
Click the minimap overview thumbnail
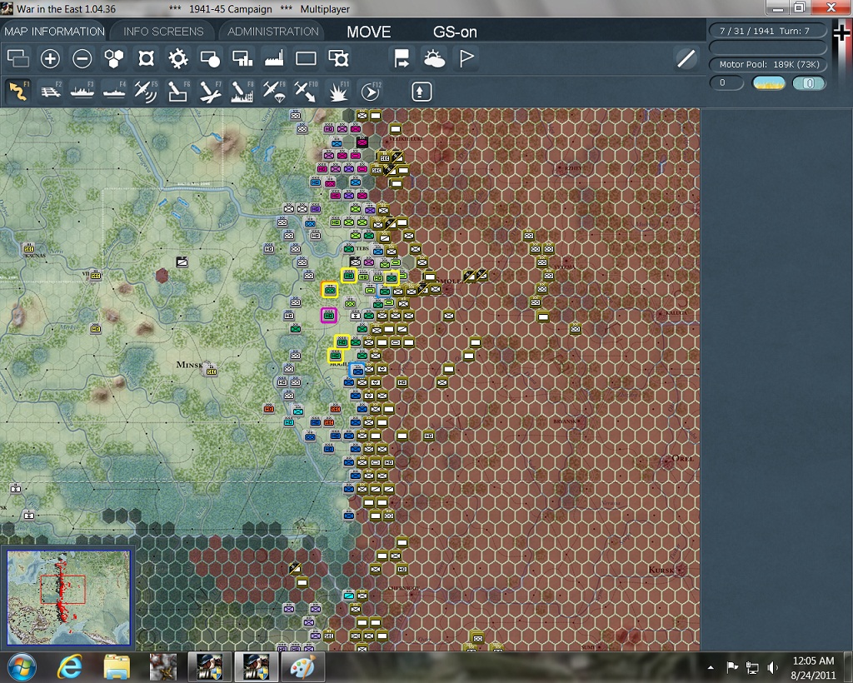tap(68, 597)
